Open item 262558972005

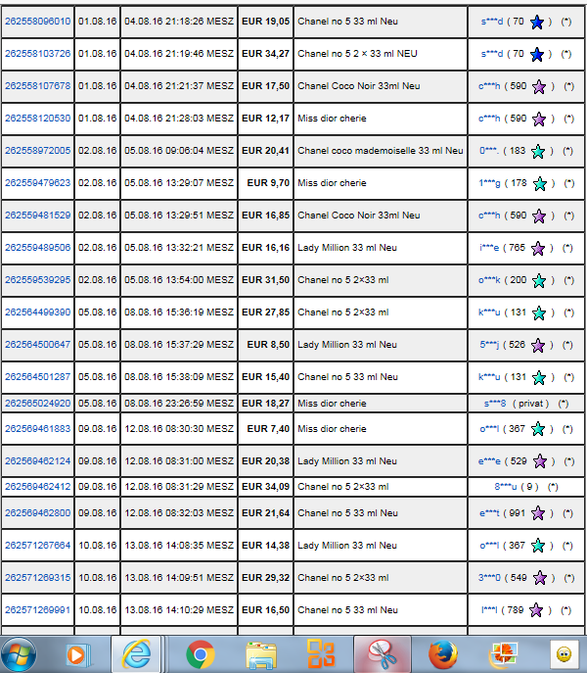click(x=38, y=151)
